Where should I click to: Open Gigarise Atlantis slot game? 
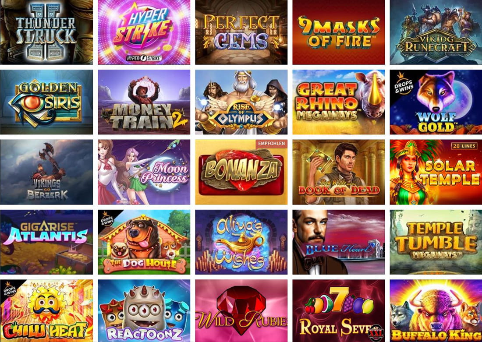[x=46, y=242]
